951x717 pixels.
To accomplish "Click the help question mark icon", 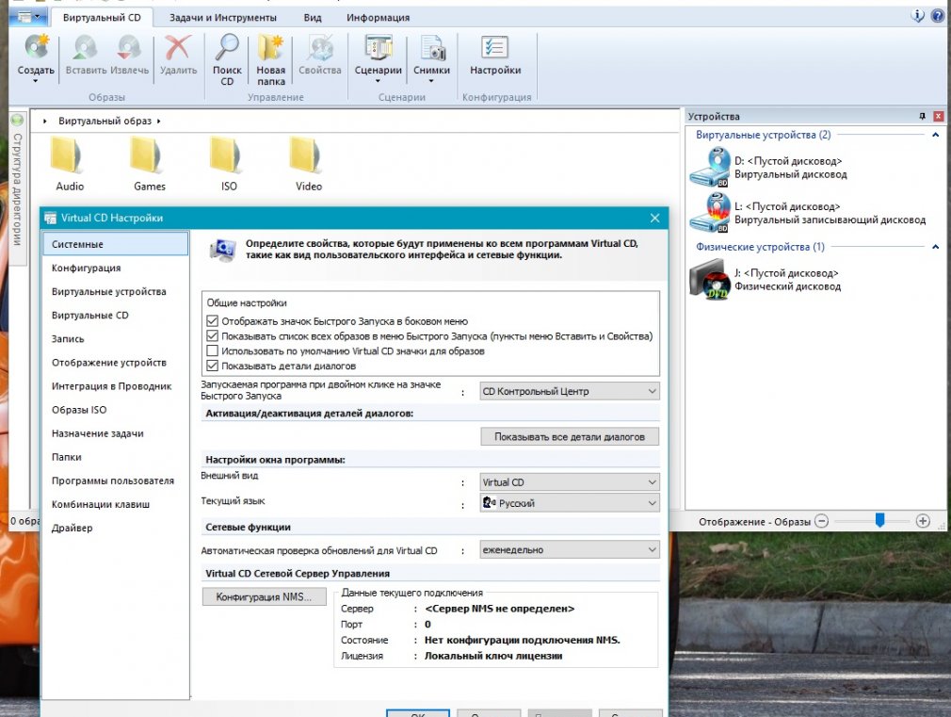I will (x=938, y=16).
